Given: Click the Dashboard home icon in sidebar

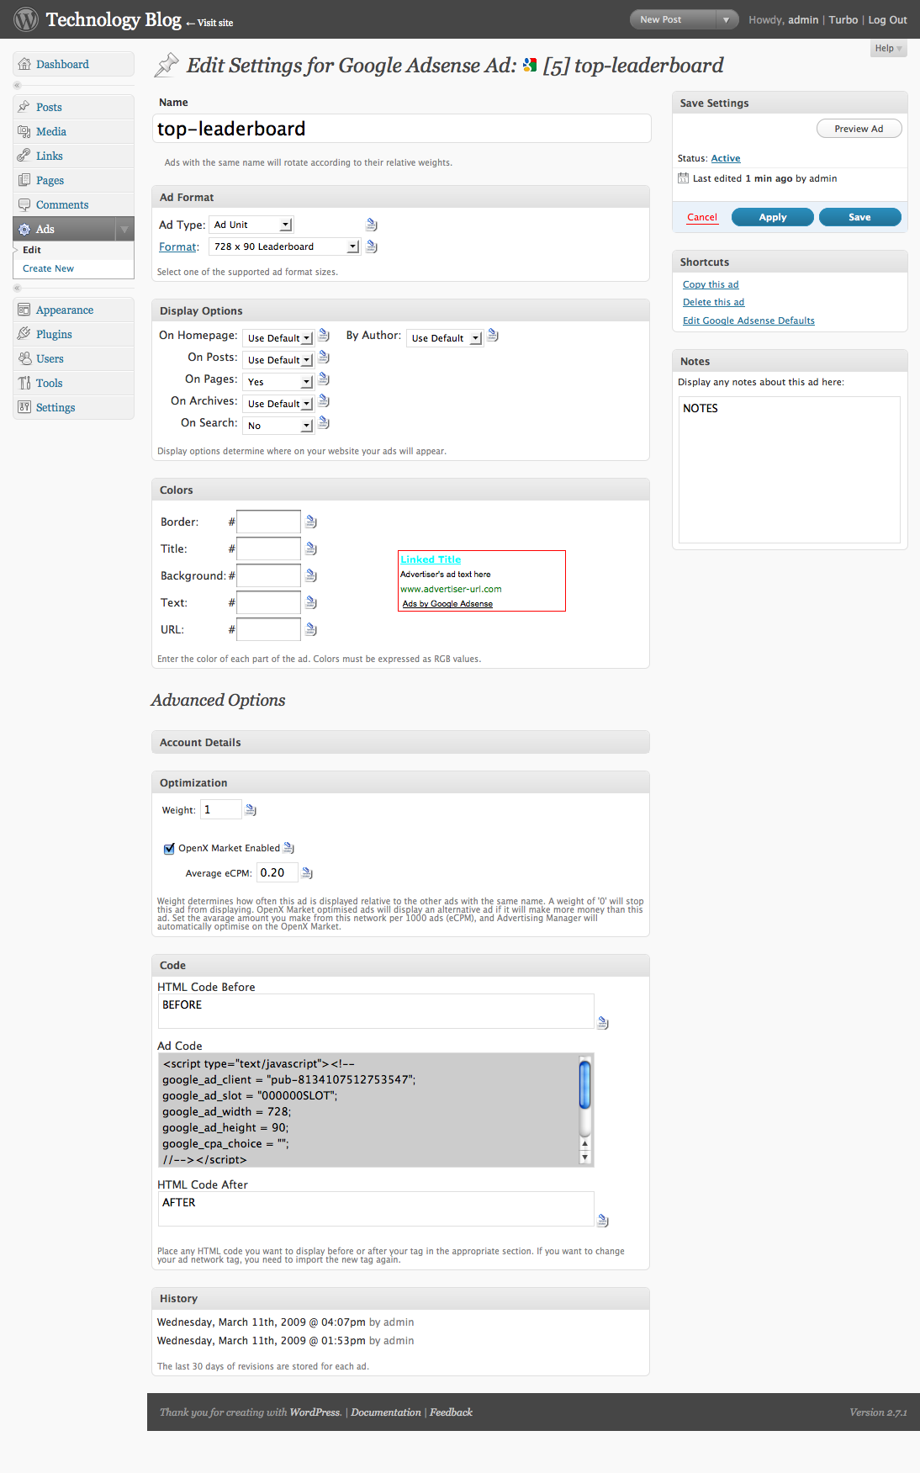Looking at the screenshot, I should point(24,65).
